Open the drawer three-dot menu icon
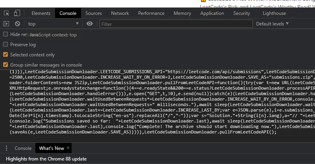 6,148
